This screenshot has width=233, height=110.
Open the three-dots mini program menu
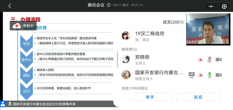(x=211, y=6)
